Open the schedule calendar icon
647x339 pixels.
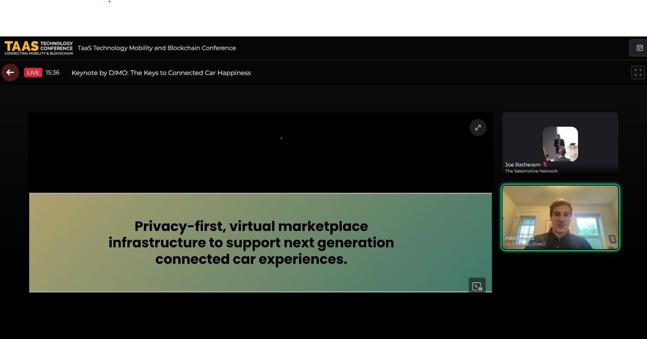tap(639, 48)
